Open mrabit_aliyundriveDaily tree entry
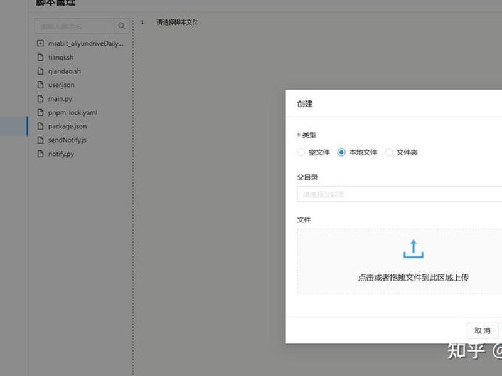The height and width of the screenshot is (376, 502). (85, 43)
